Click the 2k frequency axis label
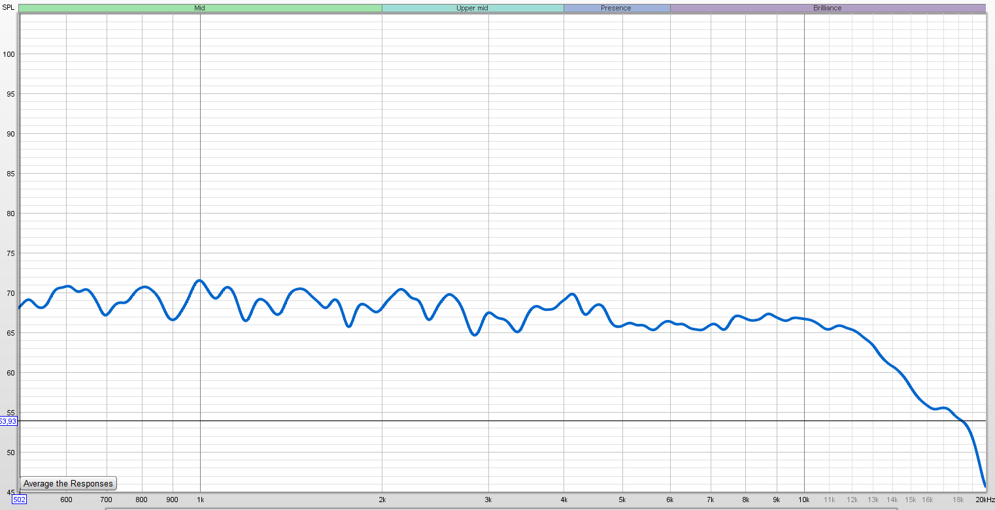Screen dimensions: 995x510 pyautogui.click(x=382, y=500)
